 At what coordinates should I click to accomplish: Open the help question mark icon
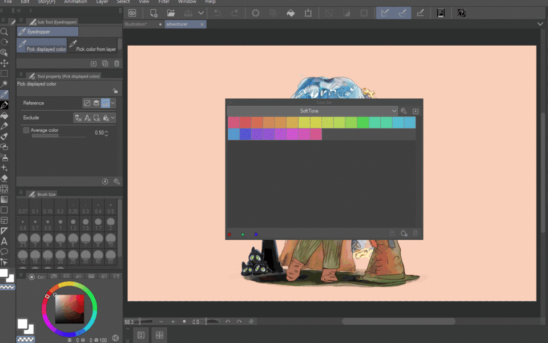click(462, 13)
